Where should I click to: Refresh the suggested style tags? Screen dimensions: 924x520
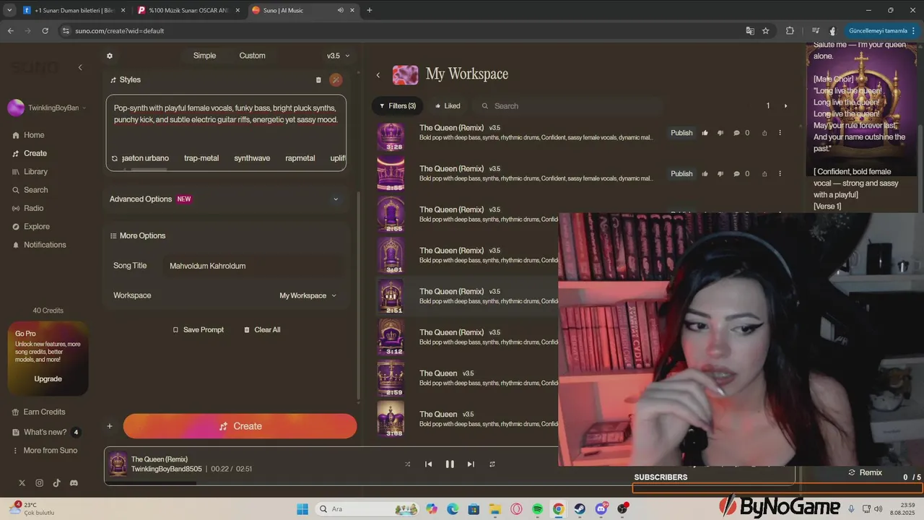[x=114, y=158]
